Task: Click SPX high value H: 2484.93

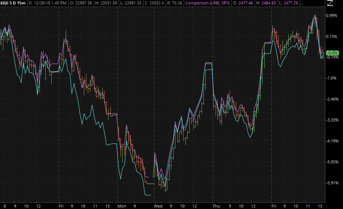Action: pyautogui.click(x=266, y=3)
